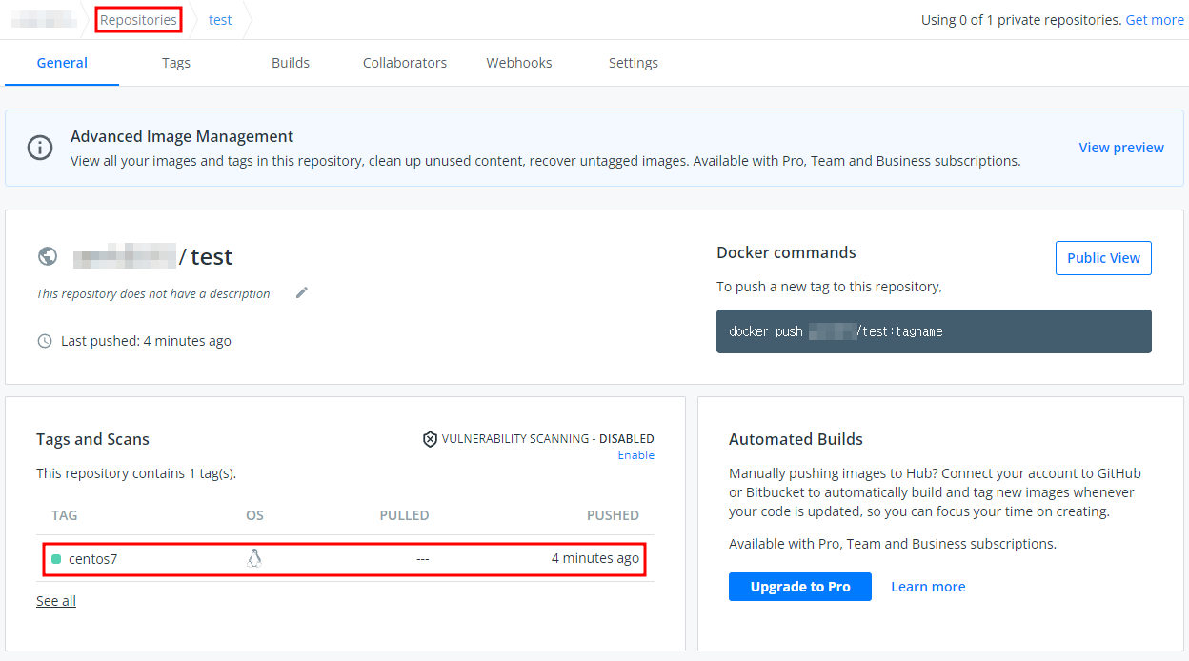Viewport: 1189px width, 661px height.
Task: Click the PUSHED column header
Action: click(x=613, y=515)
